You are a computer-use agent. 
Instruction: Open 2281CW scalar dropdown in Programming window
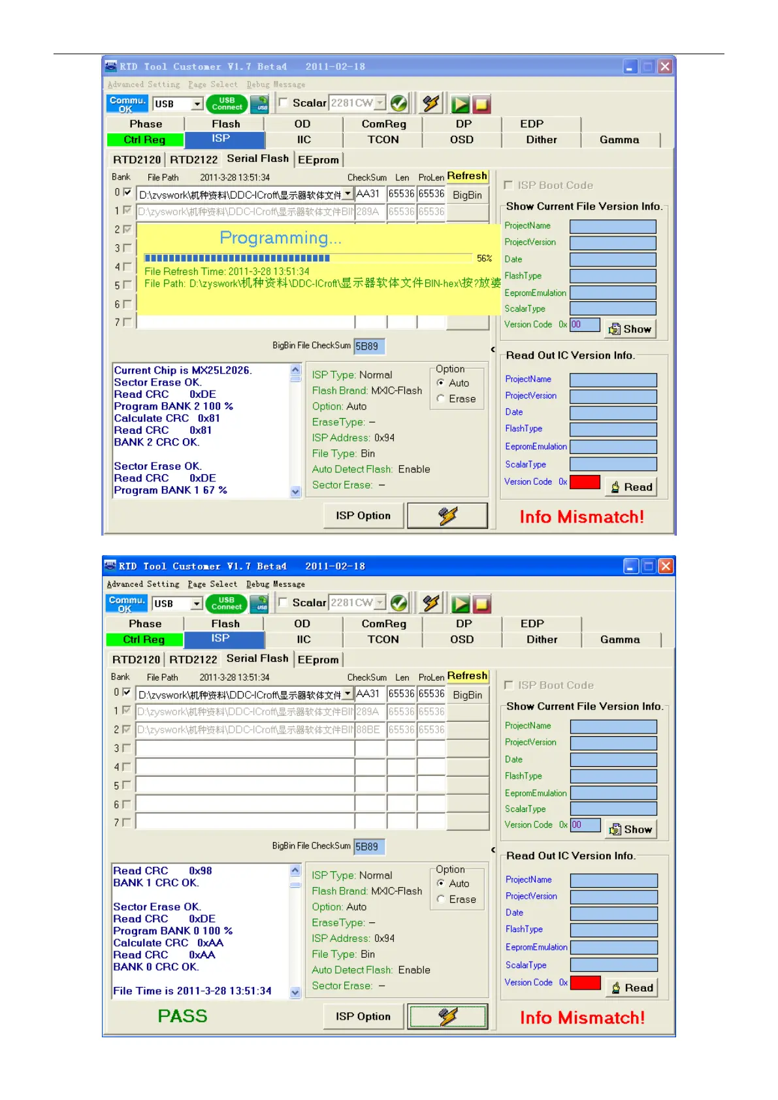point(380,103)
